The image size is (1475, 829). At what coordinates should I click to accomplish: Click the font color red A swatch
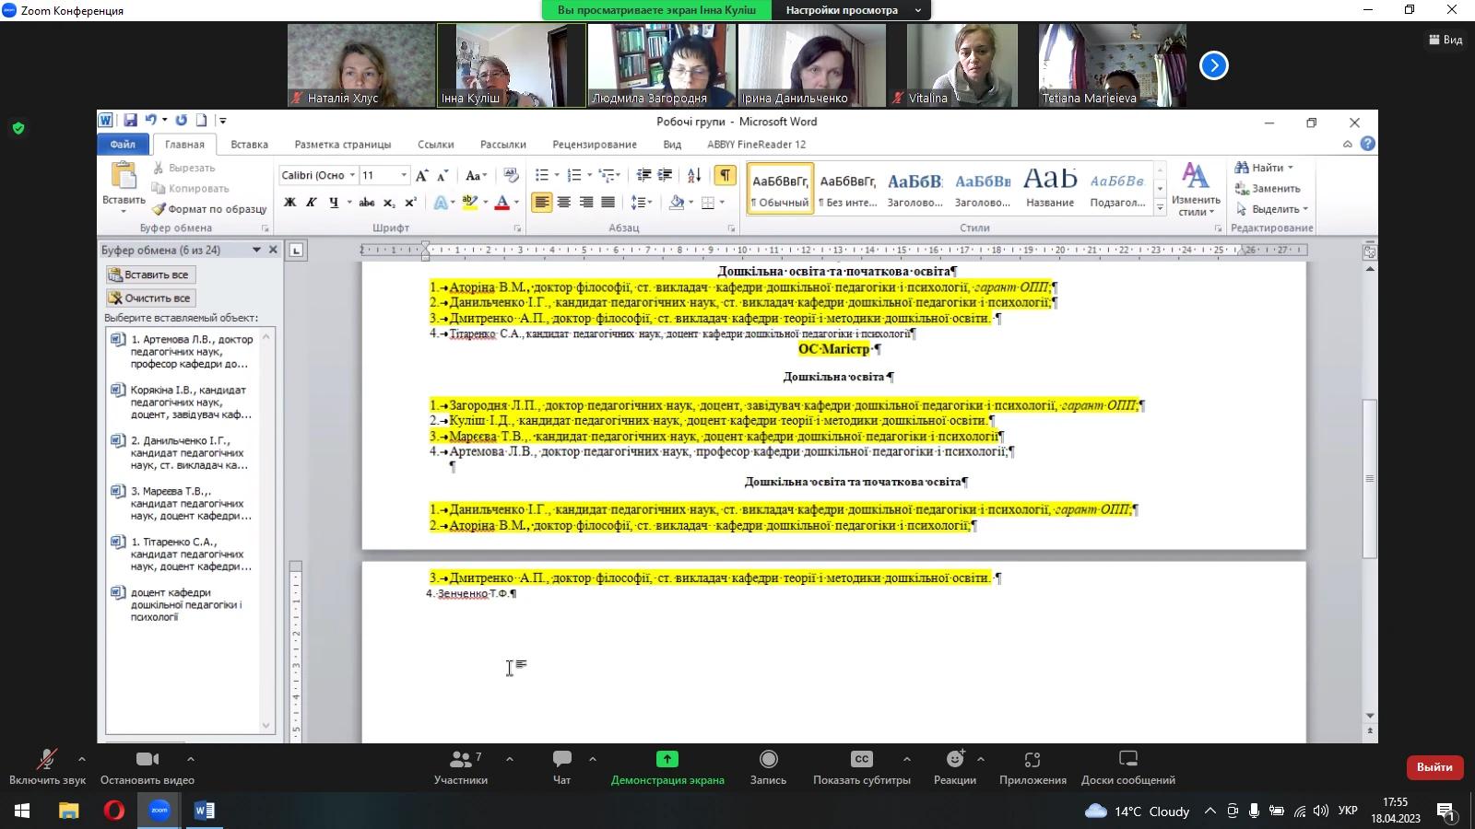click(502, 203)
